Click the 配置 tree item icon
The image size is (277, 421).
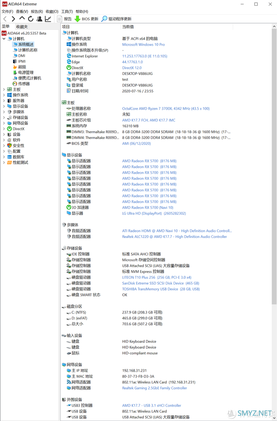click(9, 151)
